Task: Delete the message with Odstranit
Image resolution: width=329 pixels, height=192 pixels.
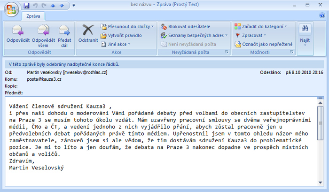Action: pos(87,34)
